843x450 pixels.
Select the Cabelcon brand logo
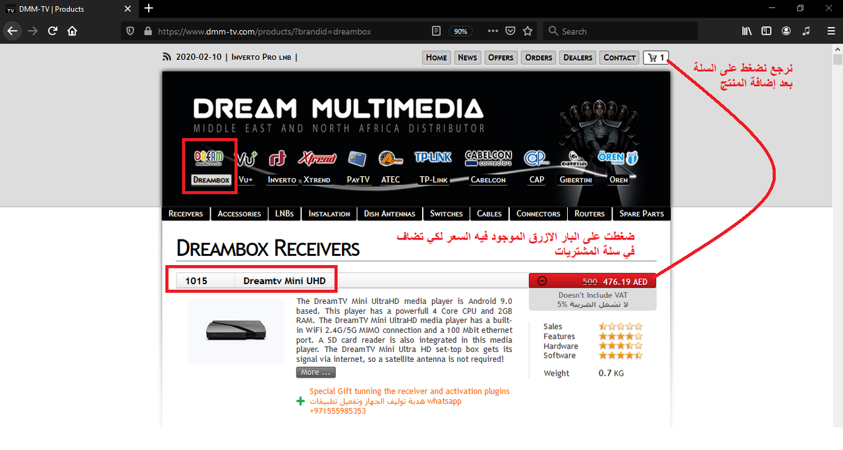(x=488, y=158)
